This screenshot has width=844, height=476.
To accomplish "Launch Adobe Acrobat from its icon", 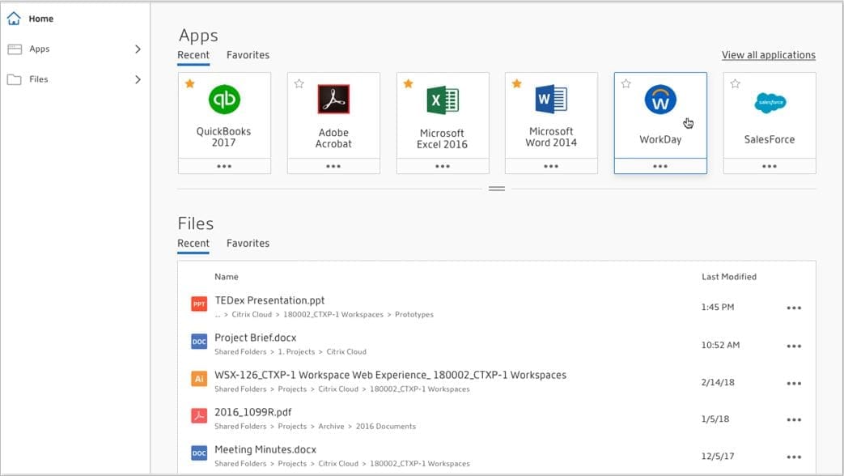I will [x=333, y=99].
